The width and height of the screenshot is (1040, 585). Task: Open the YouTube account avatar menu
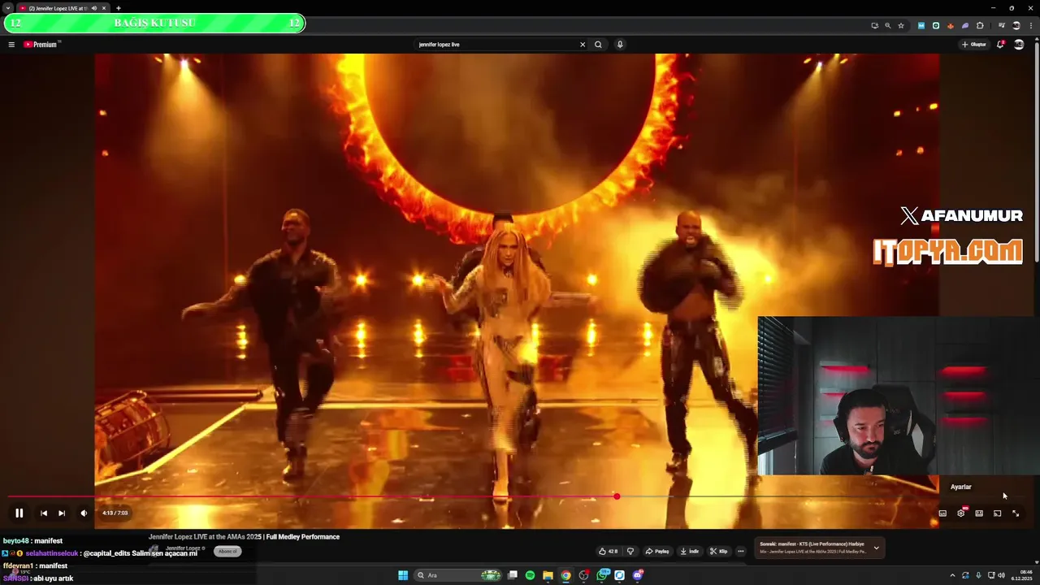(x=1019, y=45)
